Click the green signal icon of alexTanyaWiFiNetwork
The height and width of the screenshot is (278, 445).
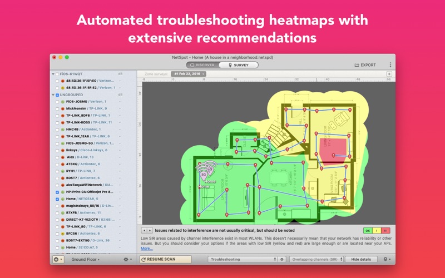click(x=63, y=185)
